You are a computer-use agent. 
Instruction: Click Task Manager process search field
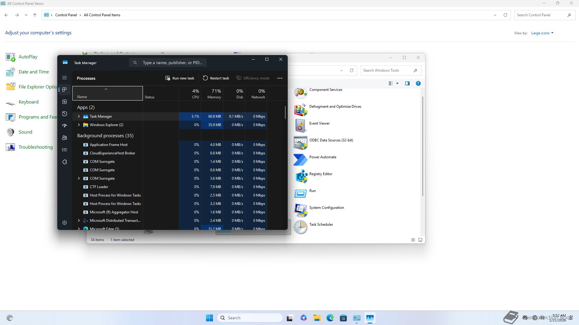tap(172, 63)
